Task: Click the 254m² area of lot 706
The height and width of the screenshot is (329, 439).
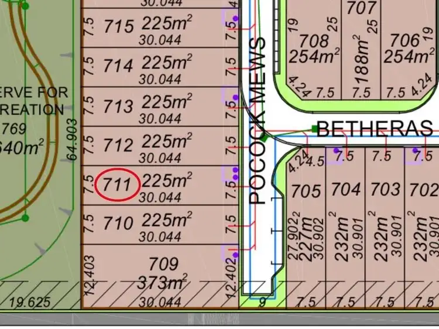Action: (x=409, y=56)
